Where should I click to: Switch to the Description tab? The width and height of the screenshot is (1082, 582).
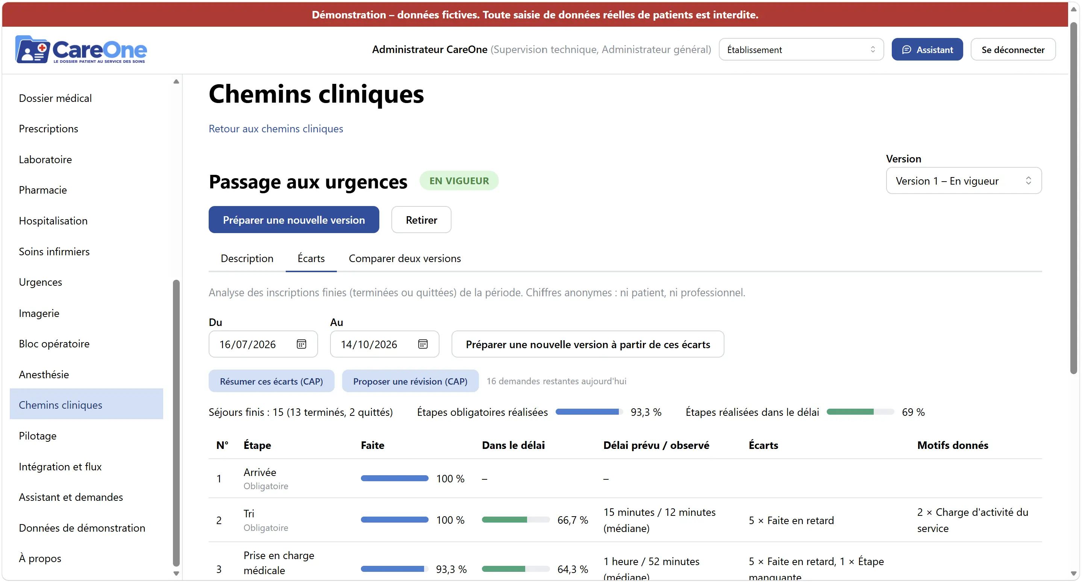coord(247,258)
